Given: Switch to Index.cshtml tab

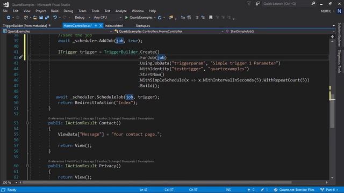Looking at the screenshot, I should [x=113, y=26].
